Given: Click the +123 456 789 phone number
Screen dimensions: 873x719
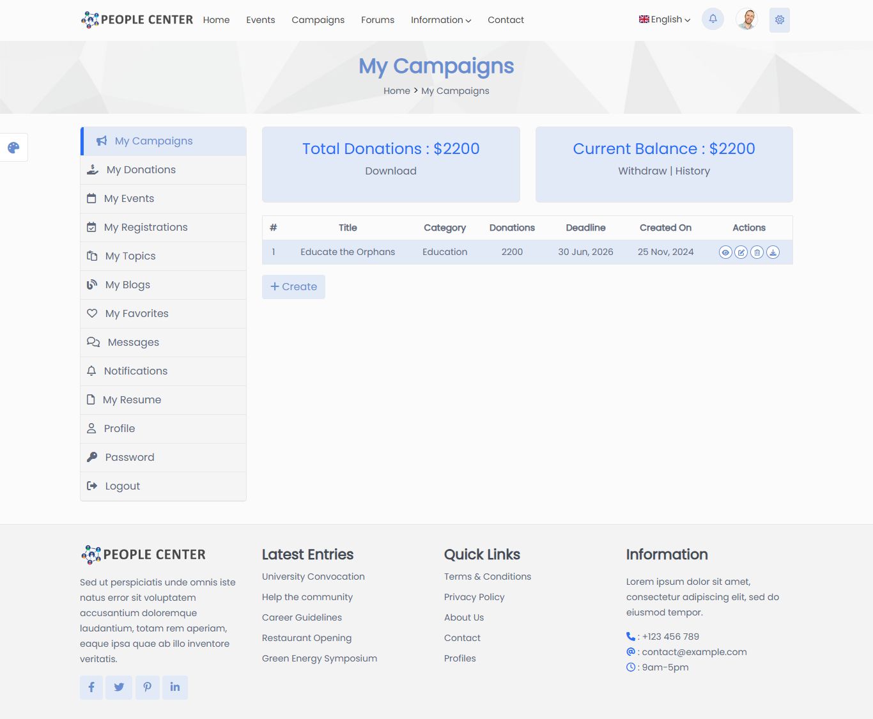Looking at the screenshot, I should [670, 637].
